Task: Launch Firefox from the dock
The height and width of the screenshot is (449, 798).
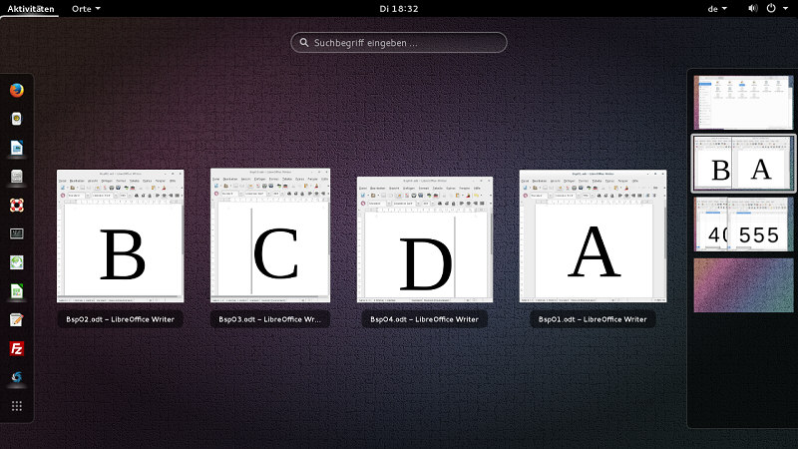Action: pos(17,90)
